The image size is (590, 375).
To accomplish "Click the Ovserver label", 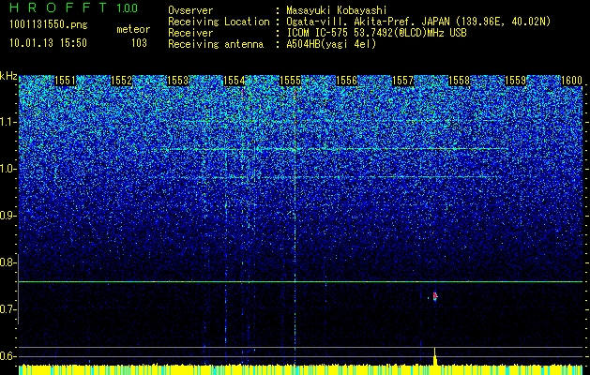I will click(x=190, y=10).
